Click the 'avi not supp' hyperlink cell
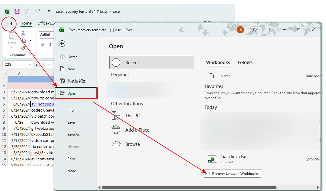Viewport: 326px width, 191px height. [42, 104]
